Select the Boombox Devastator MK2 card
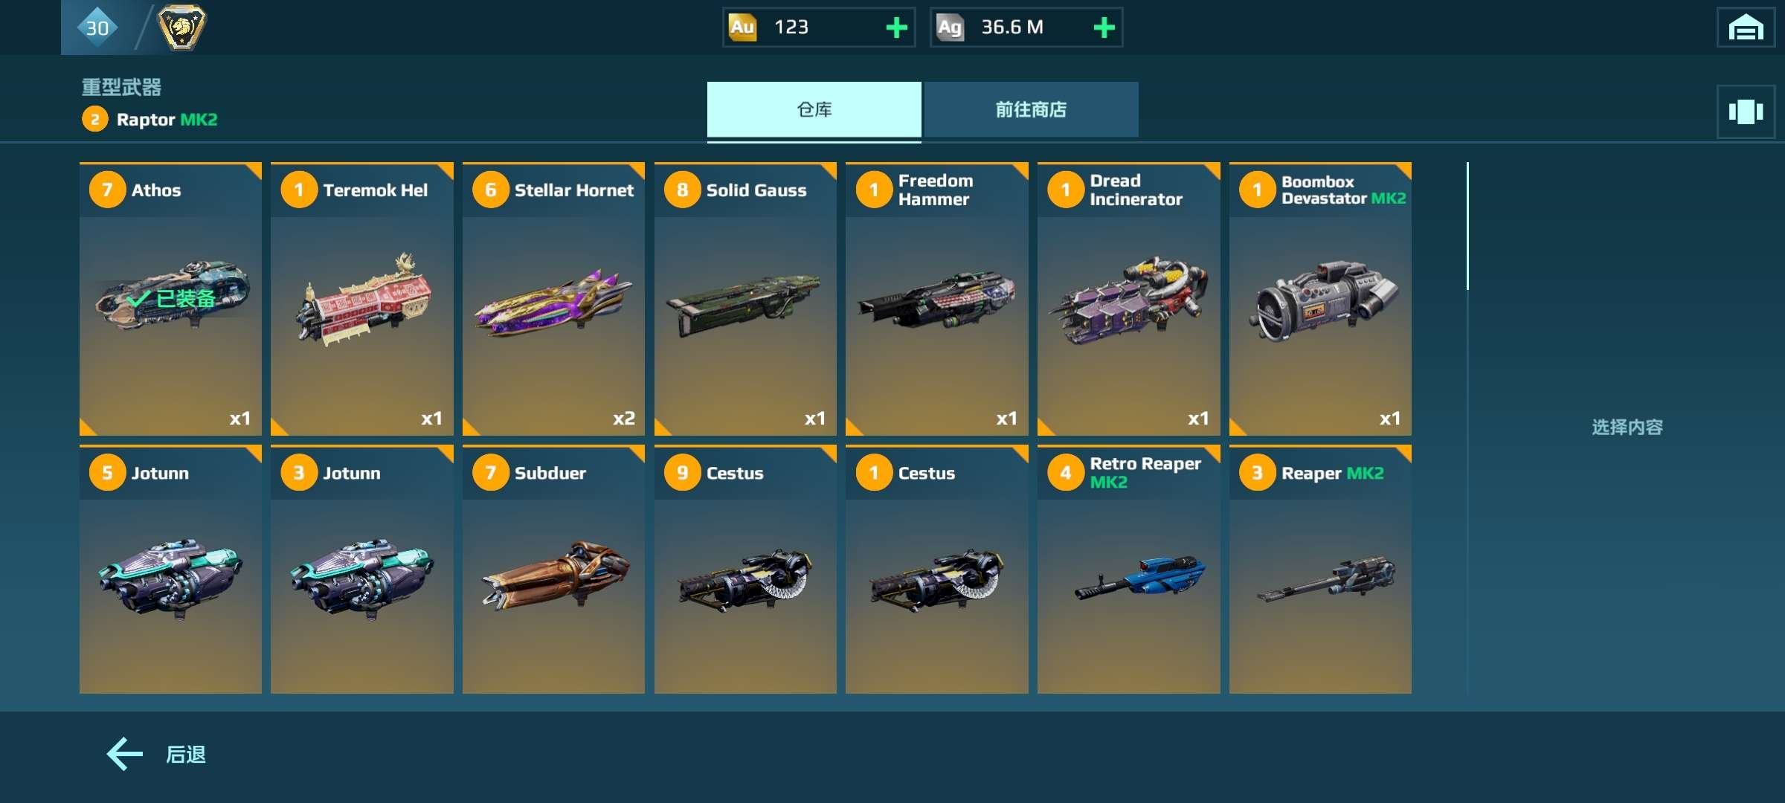This screenshot has width=1785, height=803. [x=1320, y=299]
